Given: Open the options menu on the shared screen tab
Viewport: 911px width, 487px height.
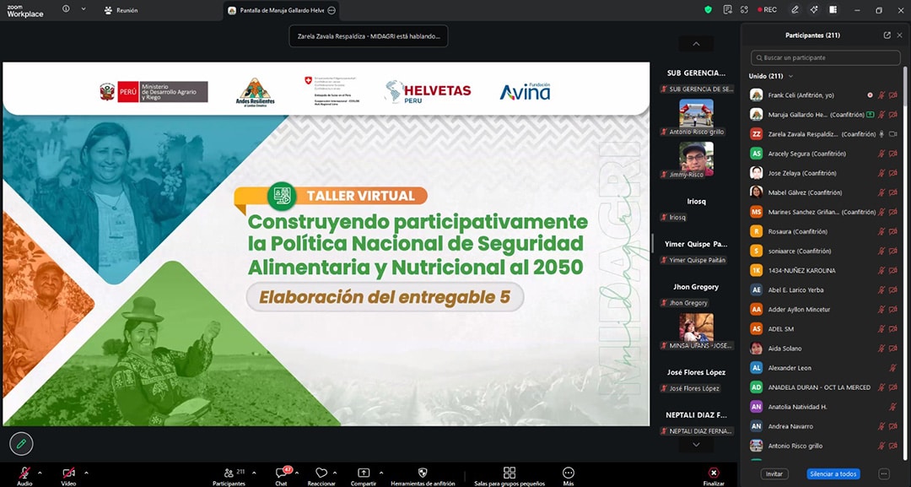Looking at the screenshot, I should tap(332, 10).
